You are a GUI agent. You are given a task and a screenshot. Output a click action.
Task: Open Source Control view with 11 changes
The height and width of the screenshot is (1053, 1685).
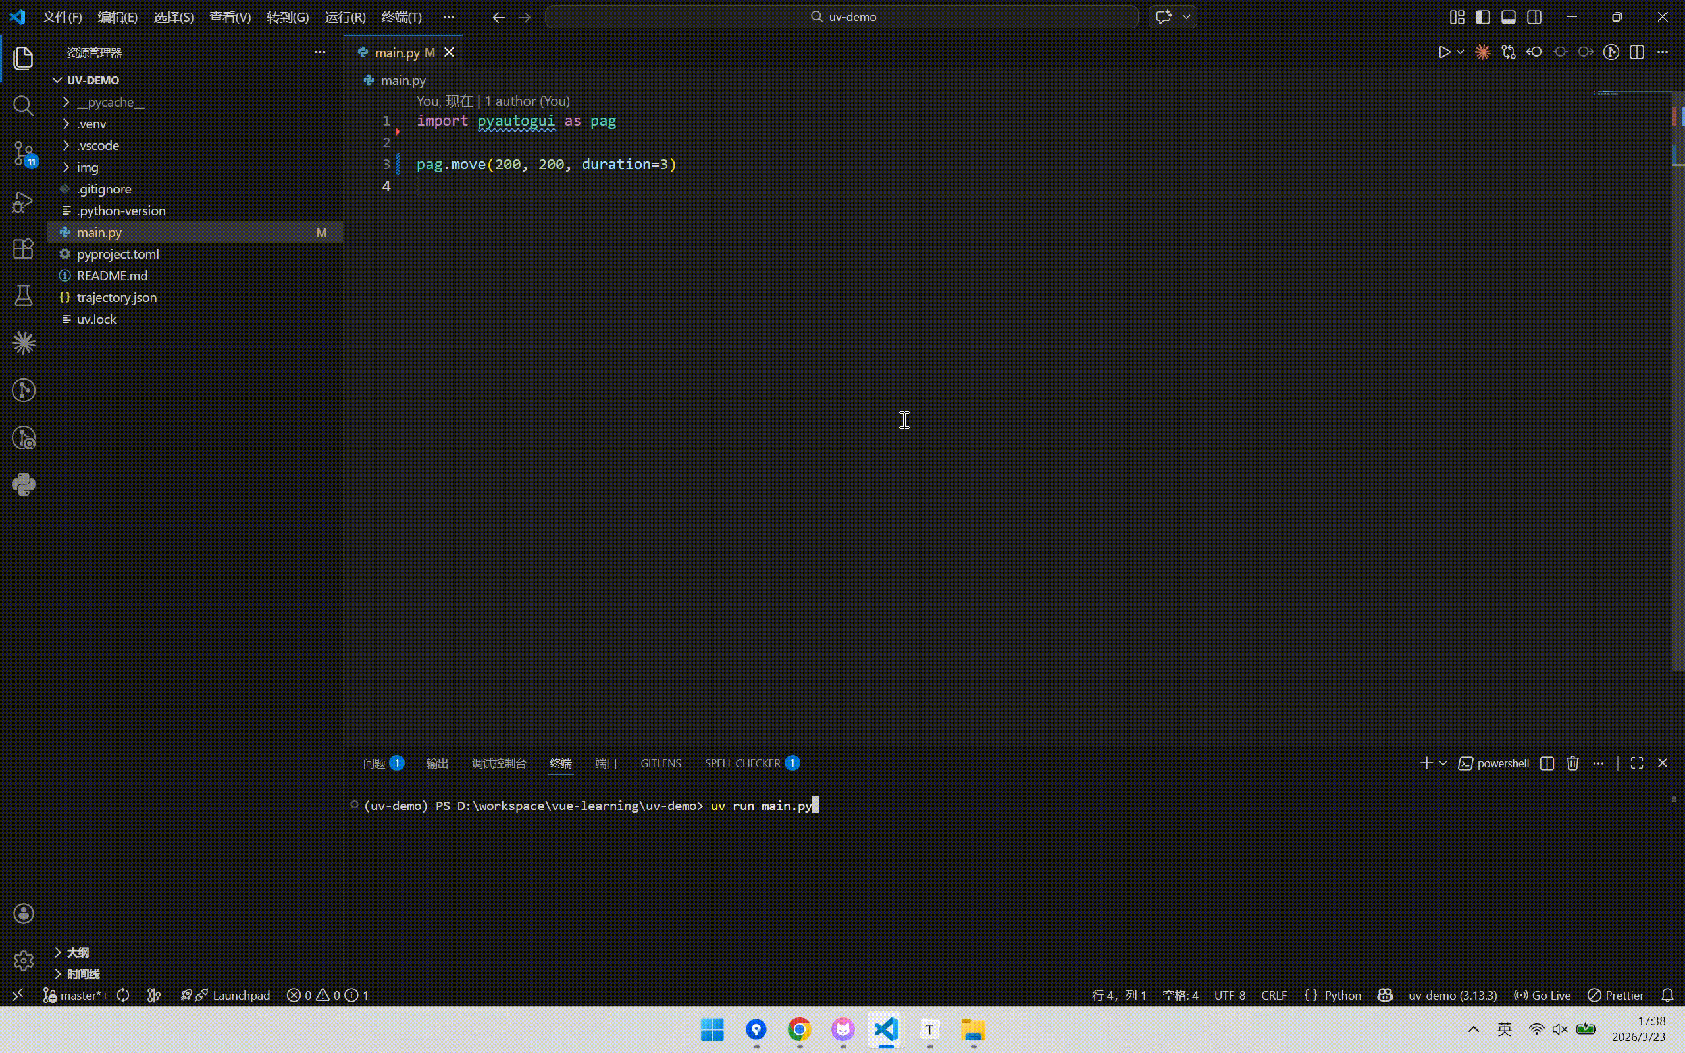click(x=23, y=153)
